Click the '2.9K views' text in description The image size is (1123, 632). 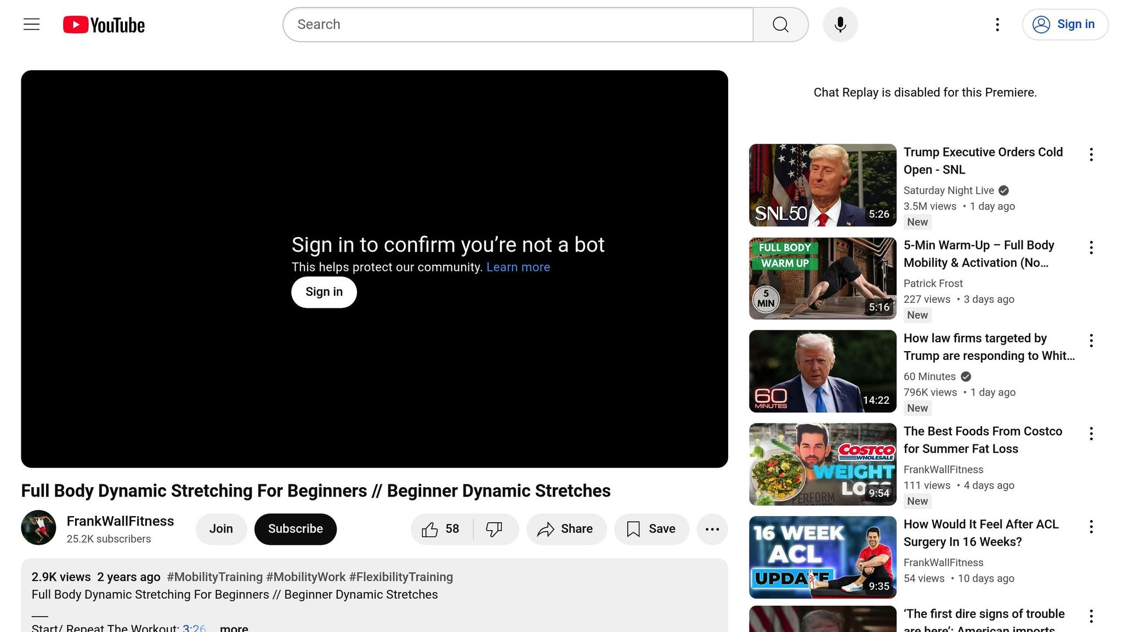point(61,577)
